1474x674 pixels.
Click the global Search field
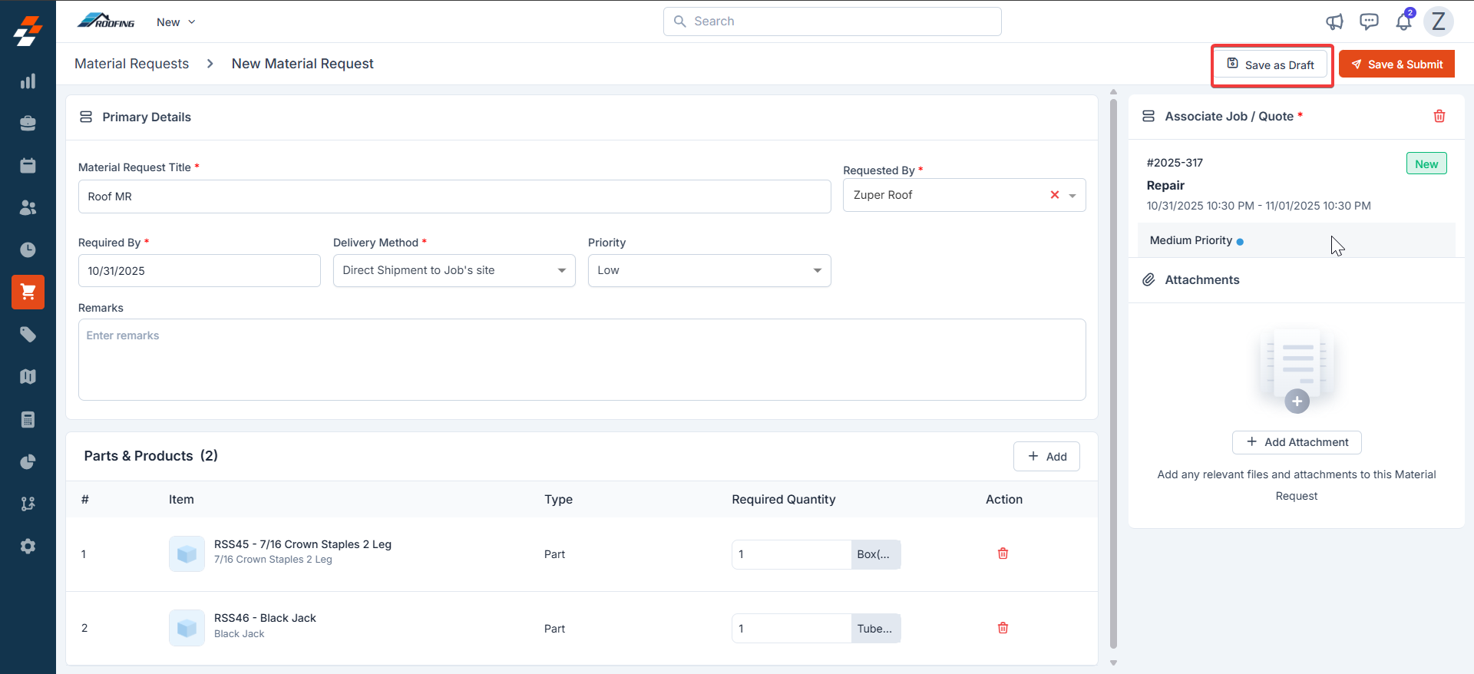pos(832,21)
